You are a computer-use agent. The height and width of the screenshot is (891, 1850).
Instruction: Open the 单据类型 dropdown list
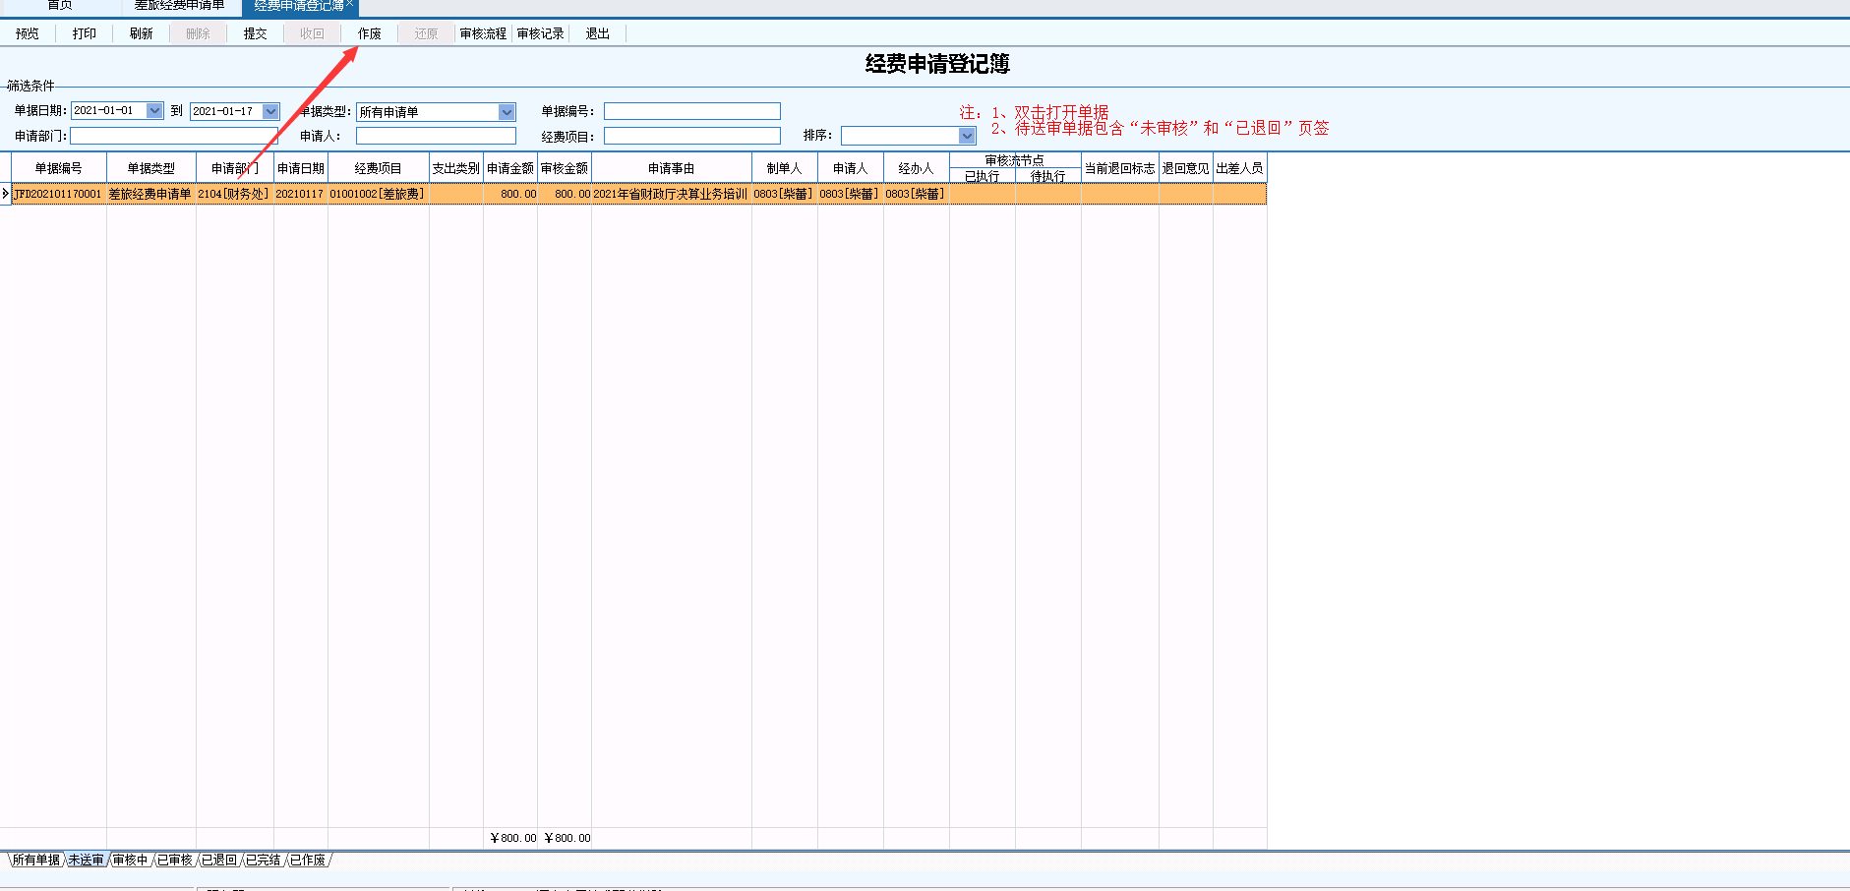pyautogui.click(x=507, y=112)
